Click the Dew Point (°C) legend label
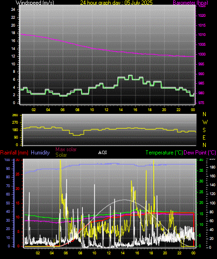Viewport: 217px width, 259px height. click(x=200, y=153)
